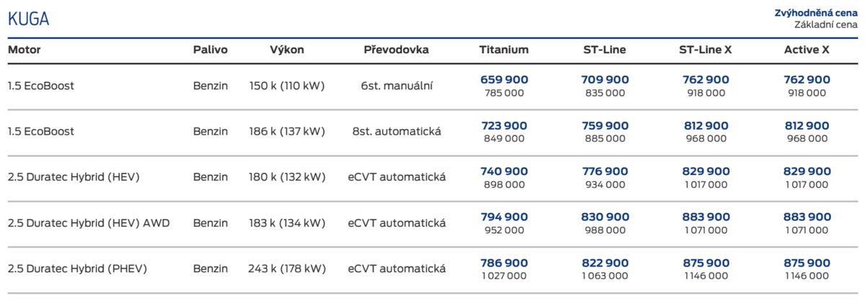Click the KUGA model title

coord(28,19)
